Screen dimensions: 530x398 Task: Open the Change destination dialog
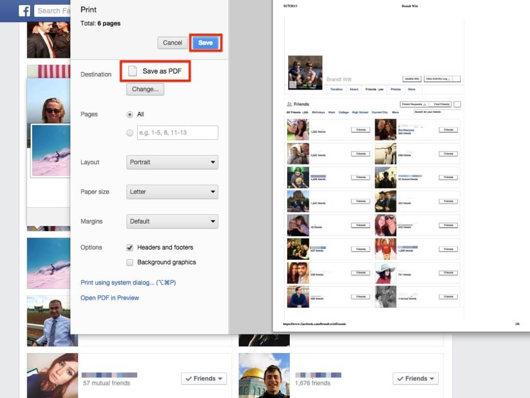[145, 89]
